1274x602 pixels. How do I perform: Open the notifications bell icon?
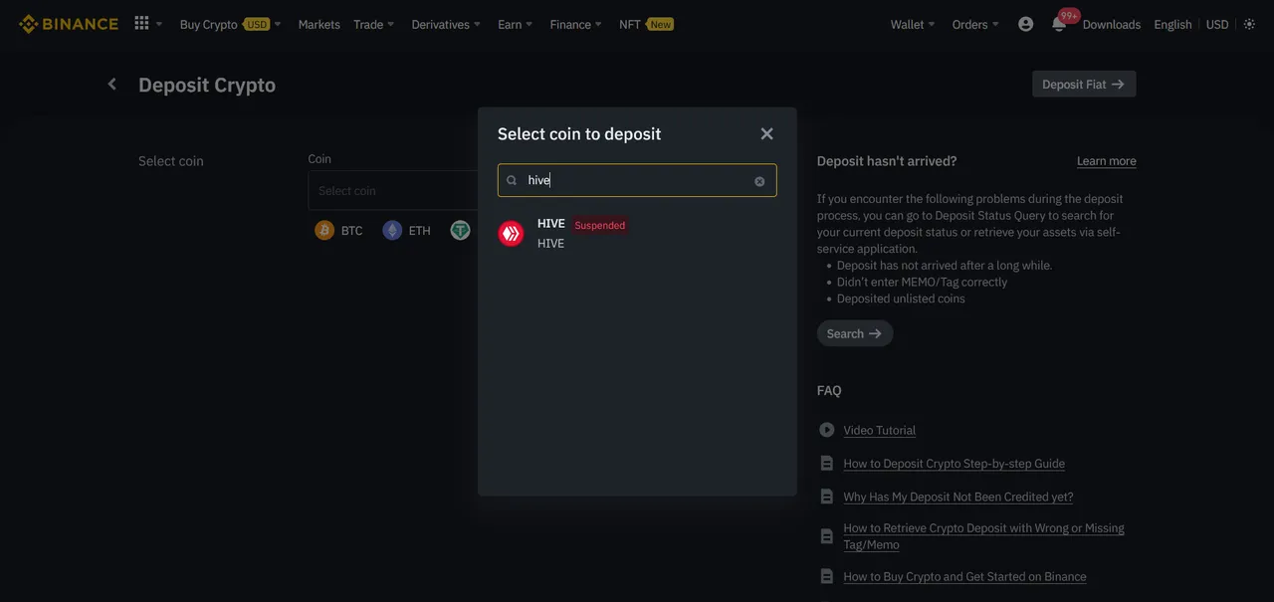pyautogui.click(x=1058, y=25)
